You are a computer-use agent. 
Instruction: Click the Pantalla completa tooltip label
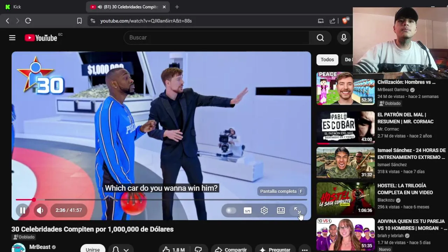282,191
